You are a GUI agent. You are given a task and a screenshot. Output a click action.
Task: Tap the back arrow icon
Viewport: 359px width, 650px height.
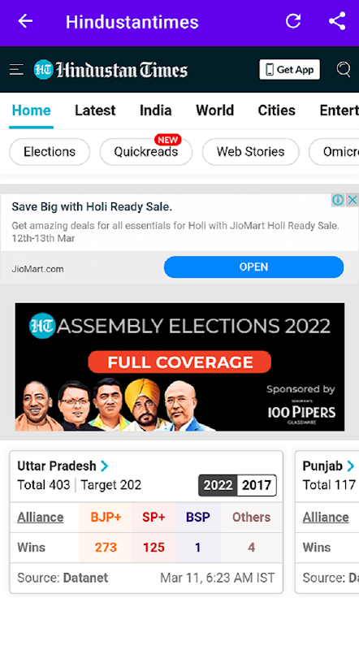click(x=25, y=21)
